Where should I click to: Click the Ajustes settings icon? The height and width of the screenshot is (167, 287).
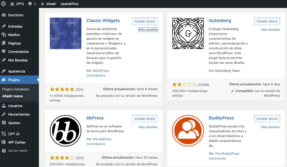(4, 123)
